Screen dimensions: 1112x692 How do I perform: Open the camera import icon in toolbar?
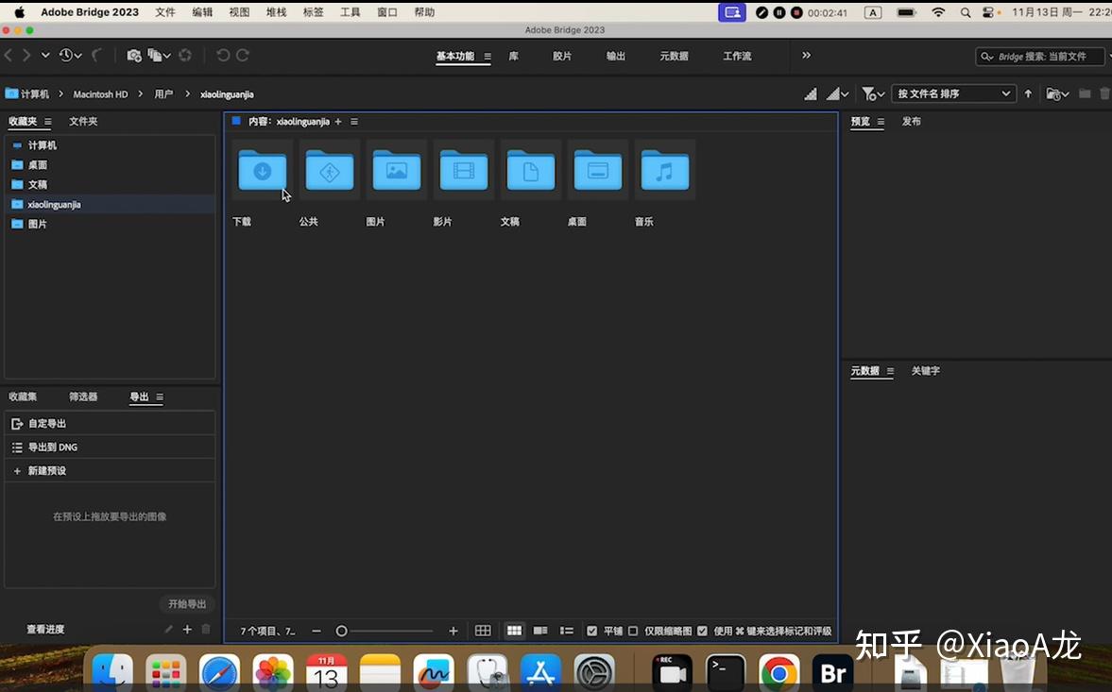(x=132, y=55)
